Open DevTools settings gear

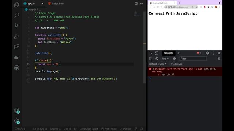[207, 53]
